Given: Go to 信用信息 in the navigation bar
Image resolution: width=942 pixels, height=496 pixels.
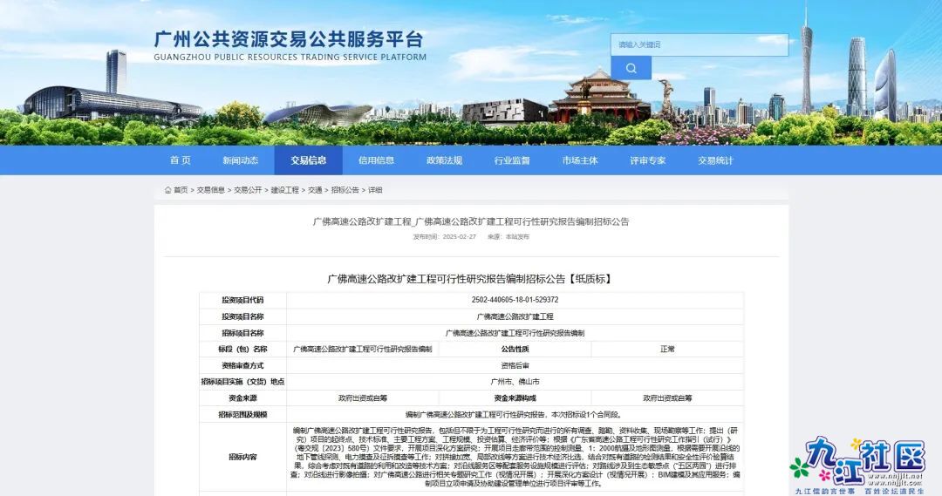Looking at the screenshot, I should point(376,160).
